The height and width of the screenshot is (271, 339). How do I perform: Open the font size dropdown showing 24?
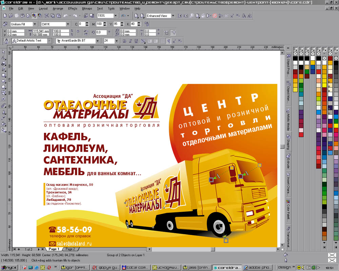point(117,41)
